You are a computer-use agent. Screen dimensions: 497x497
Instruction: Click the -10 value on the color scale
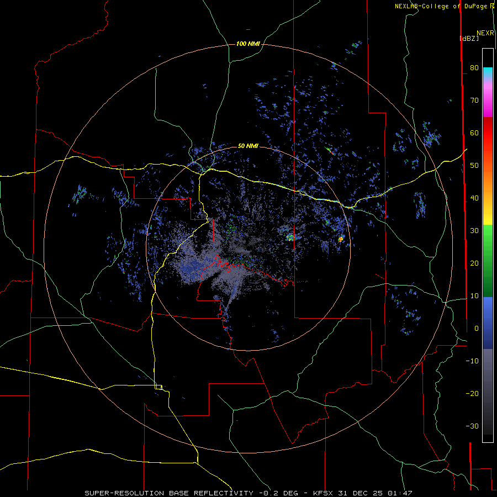click(x=472, y=361)
